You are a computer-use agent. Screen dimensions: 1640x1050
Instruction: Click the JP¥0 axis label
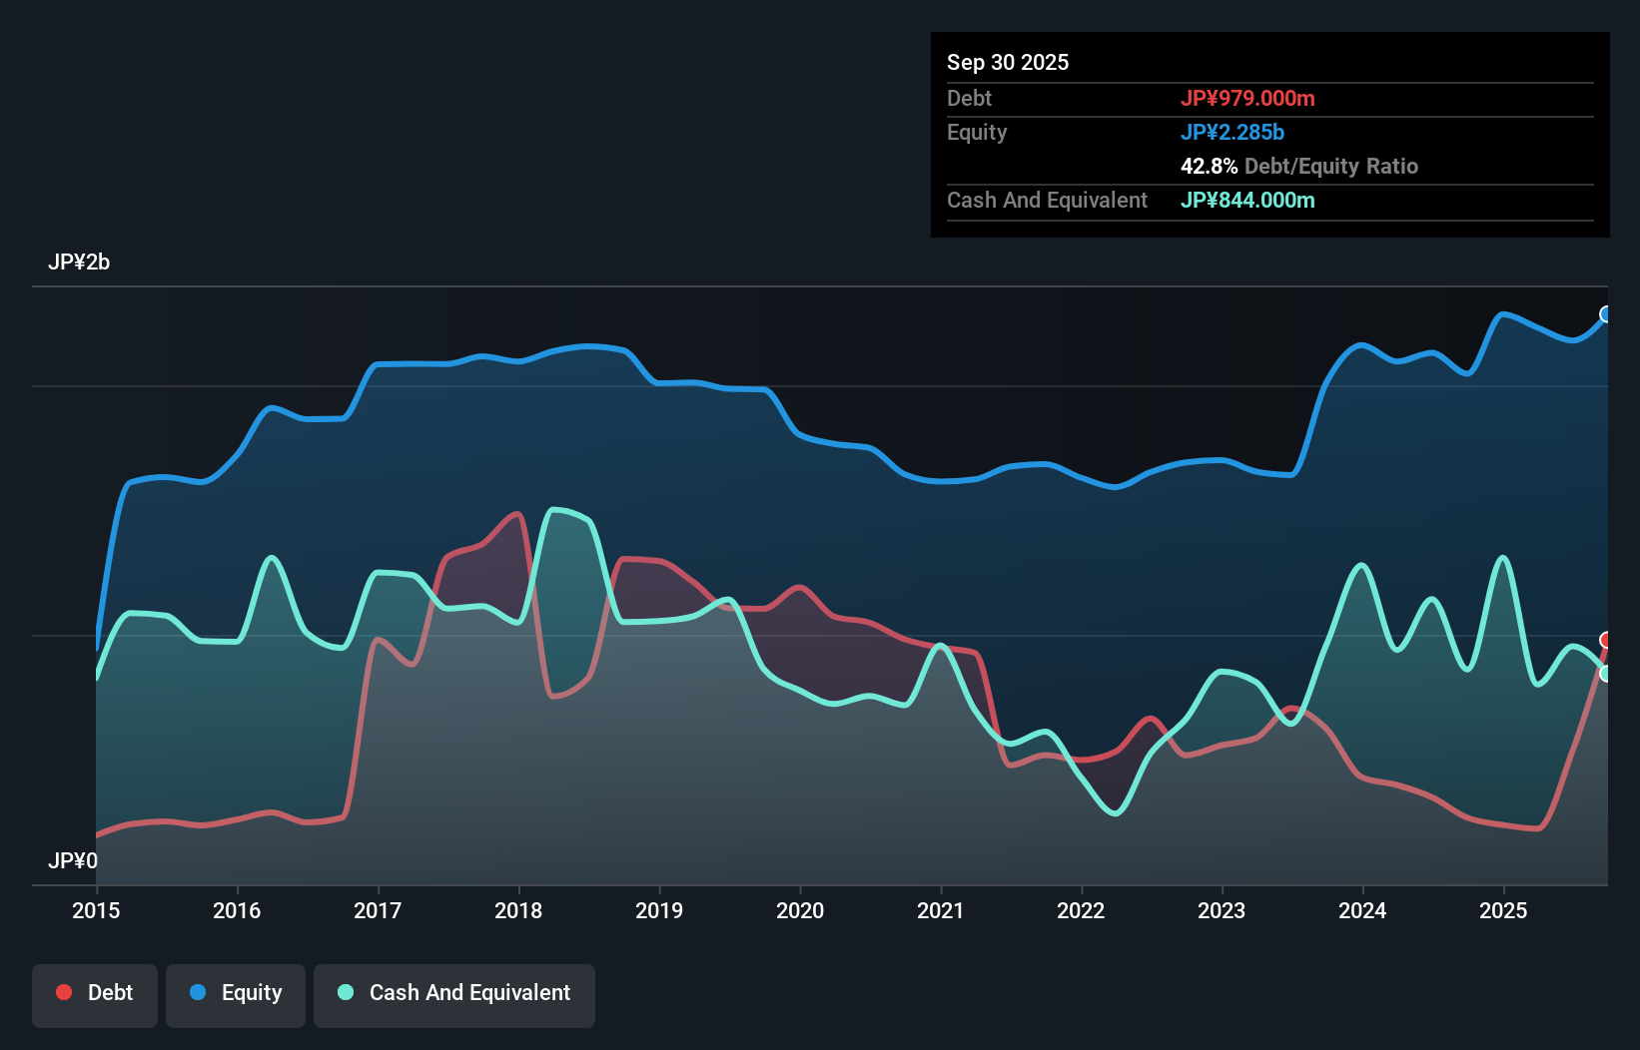73,860
